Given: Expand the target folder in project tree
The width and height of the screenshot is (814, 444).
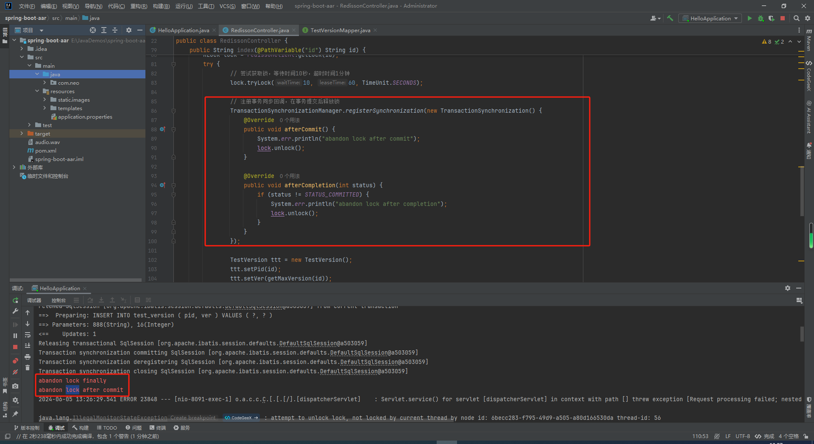Looking at the screenshot, I should point(22,133).
